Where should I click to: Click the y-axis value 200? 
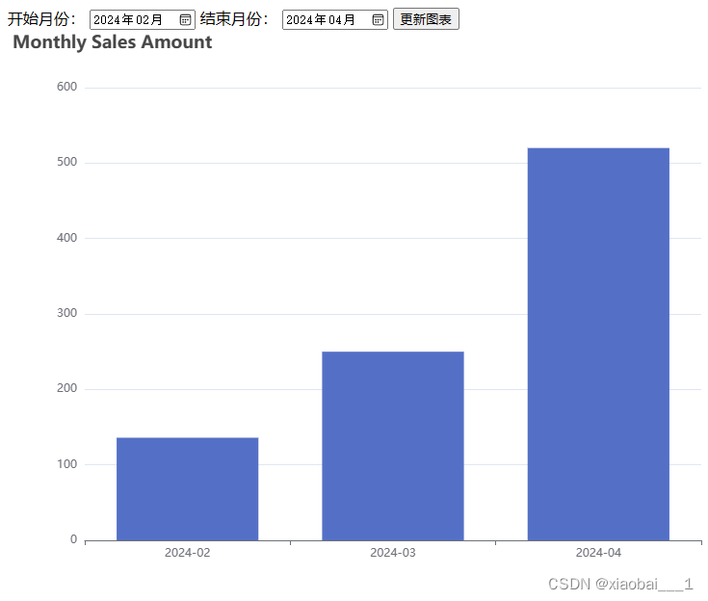(66, 388)
